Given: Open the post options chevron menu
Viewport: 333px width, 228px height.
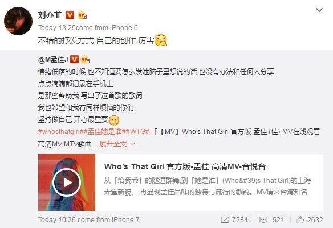Looking at the screenshot, I should pyautogui.click(x=319, y=10).
